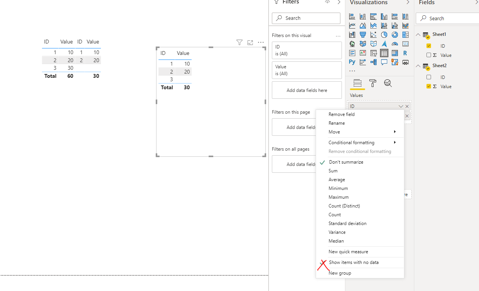The width and height of the screenshot is (479, 291).
Task: Click the visual's filter funnel icon
Action: point(239,42)
